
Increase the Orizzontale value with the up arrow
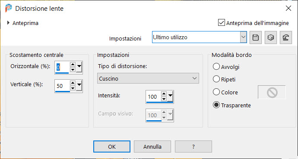[73, 65]
